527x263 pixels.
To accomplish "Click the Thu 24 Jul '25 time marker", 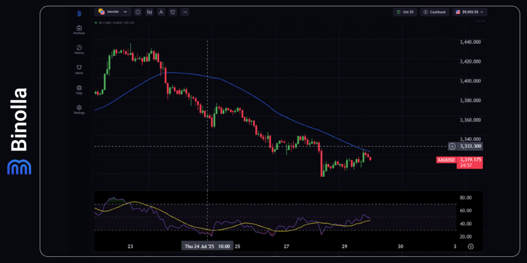I will click(x=207, y=246).
